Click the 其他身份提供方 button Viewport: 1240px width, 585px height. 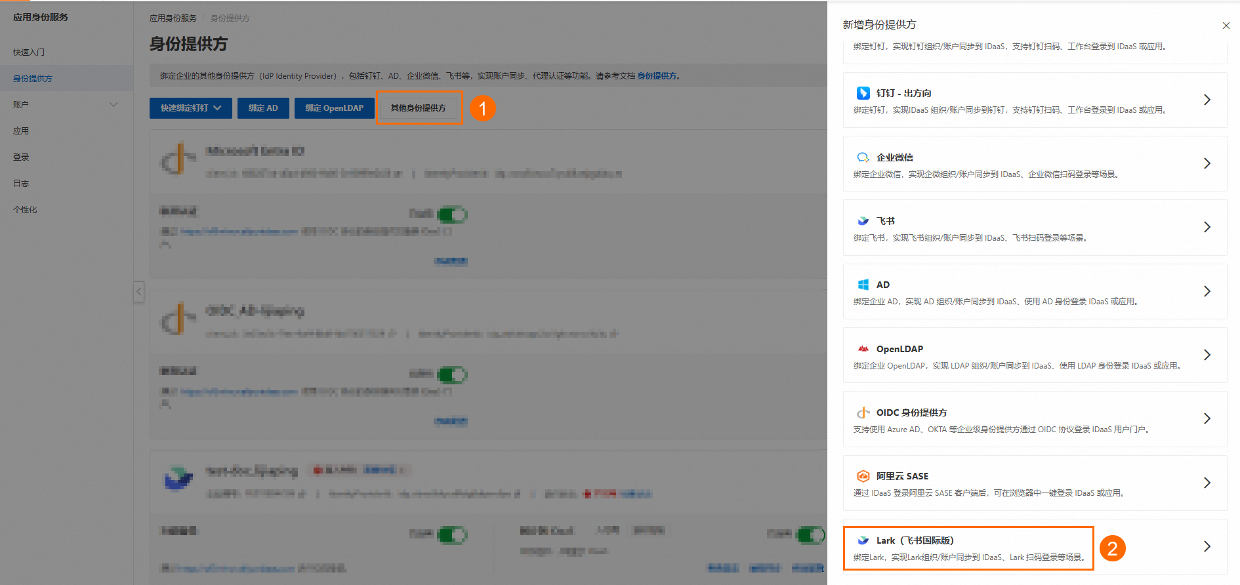point(418,108)
